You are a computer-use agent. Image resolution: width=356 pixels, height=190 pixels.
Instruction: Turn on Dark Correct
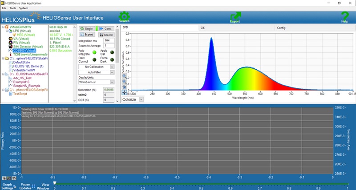click(x=94, y=60)
